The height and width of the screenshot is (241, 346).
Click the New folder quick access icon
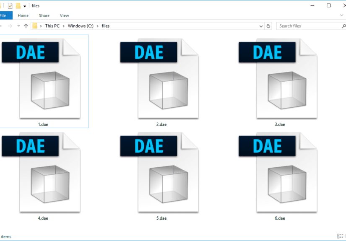coord(18,6)
